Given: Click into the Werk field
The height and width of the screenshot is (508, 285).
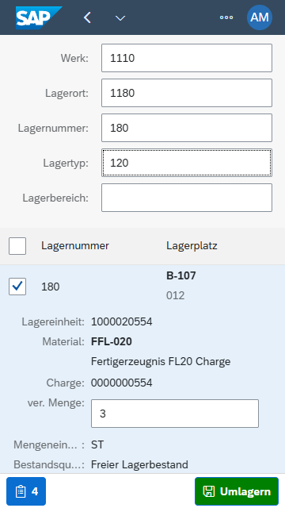Looking at the screenshot, I should click(187, 58).
